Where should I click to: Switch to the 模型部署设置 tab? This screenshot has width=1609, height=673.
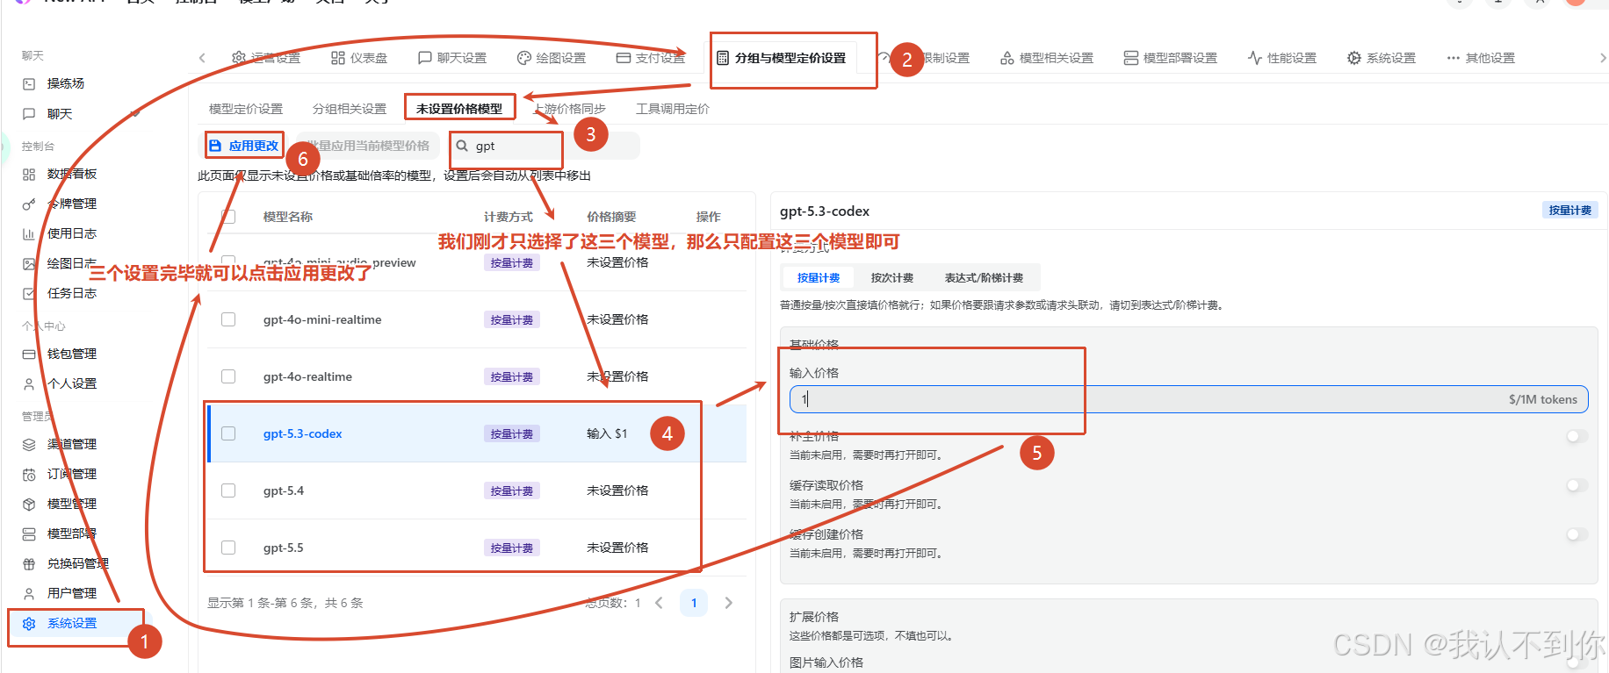(x=1171, y=58)
